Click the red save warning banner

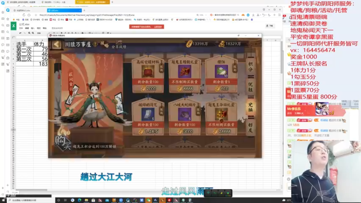point(146,27)
